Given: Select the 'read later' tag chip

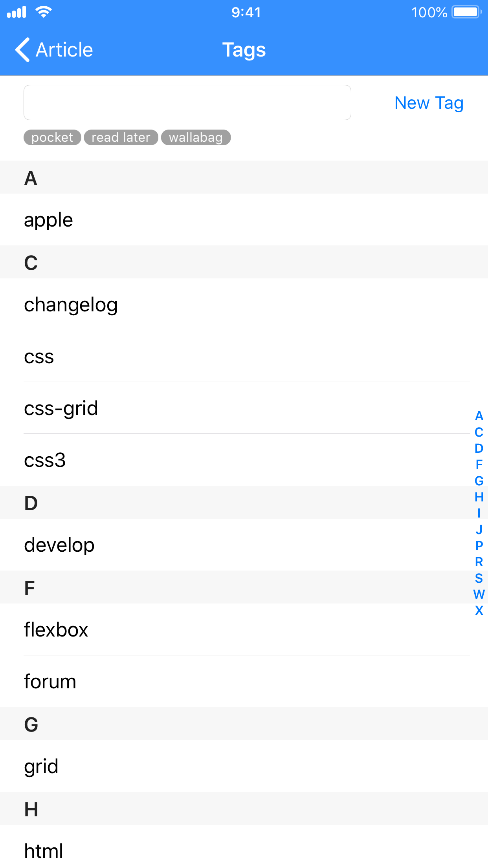Looking at the screenshot, I should [120, 137].
